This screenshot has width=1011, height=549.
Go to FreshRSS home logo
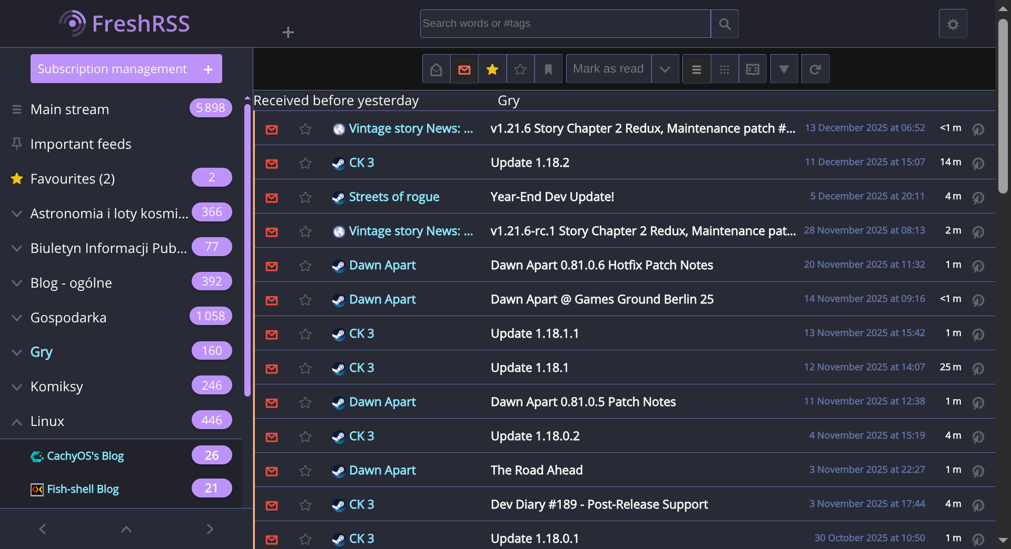click(x=124, y=23)
